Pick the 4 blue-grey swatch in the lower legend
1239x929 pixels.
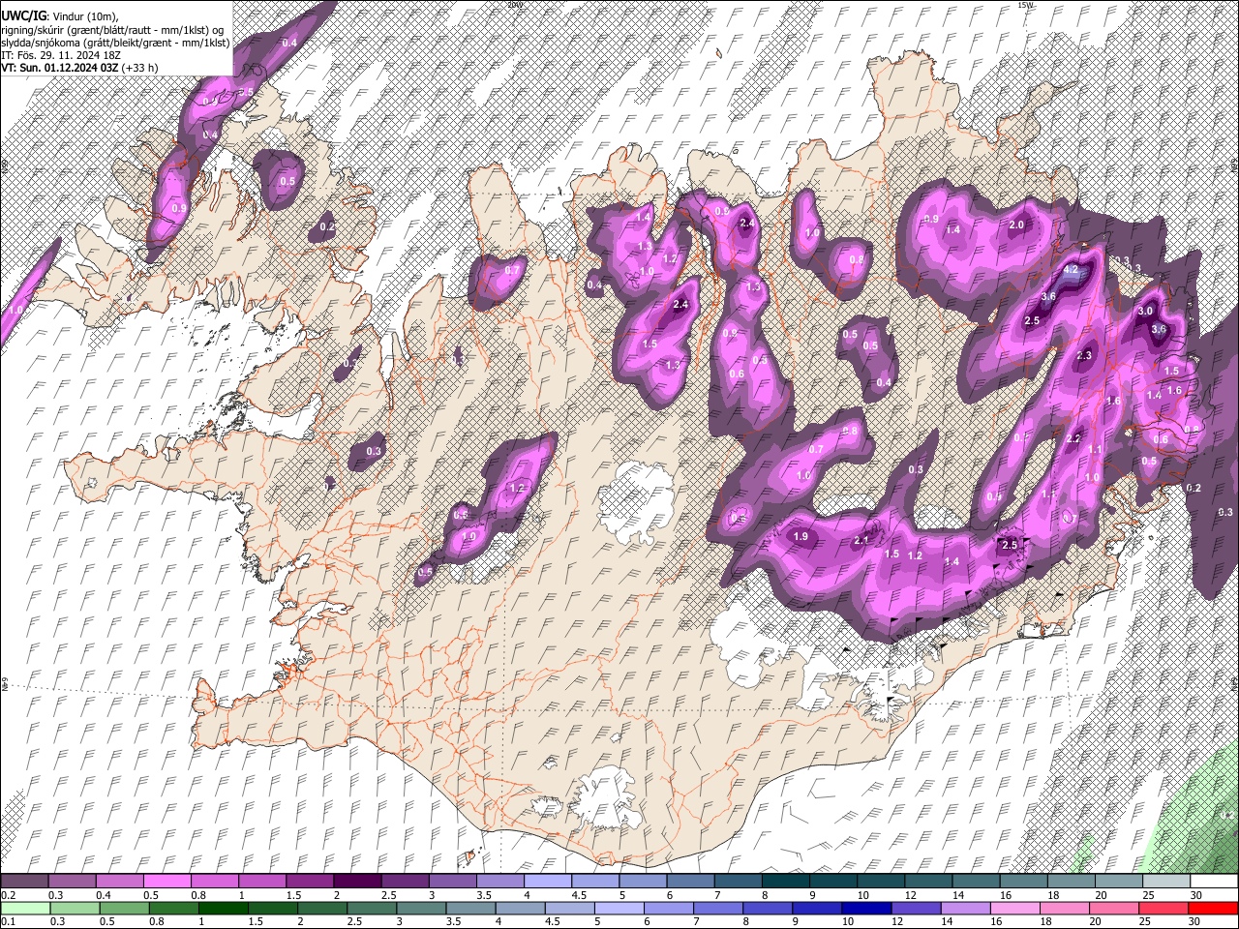pyautogui.click(x=521, y=908)
